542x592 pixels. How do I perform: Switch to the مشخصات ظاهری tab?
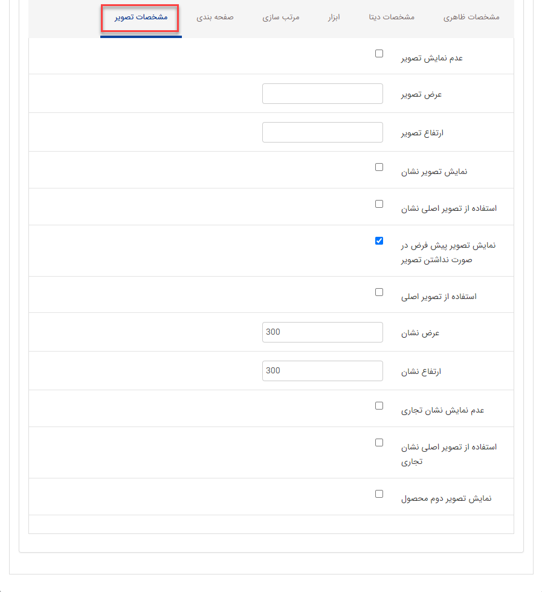click(x=473, y=18)
